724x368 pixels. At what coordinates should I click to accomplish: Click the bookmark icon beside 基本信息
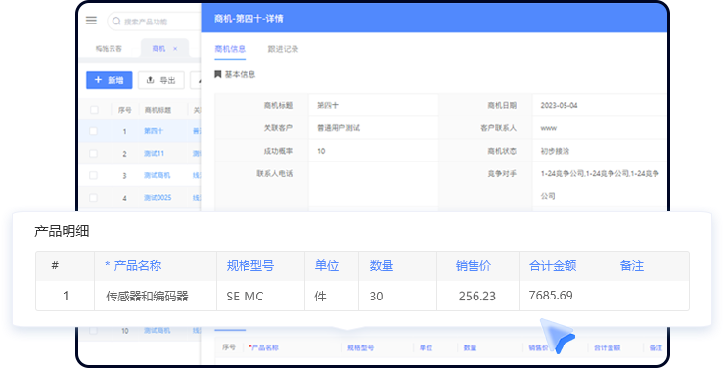(218, 74)
